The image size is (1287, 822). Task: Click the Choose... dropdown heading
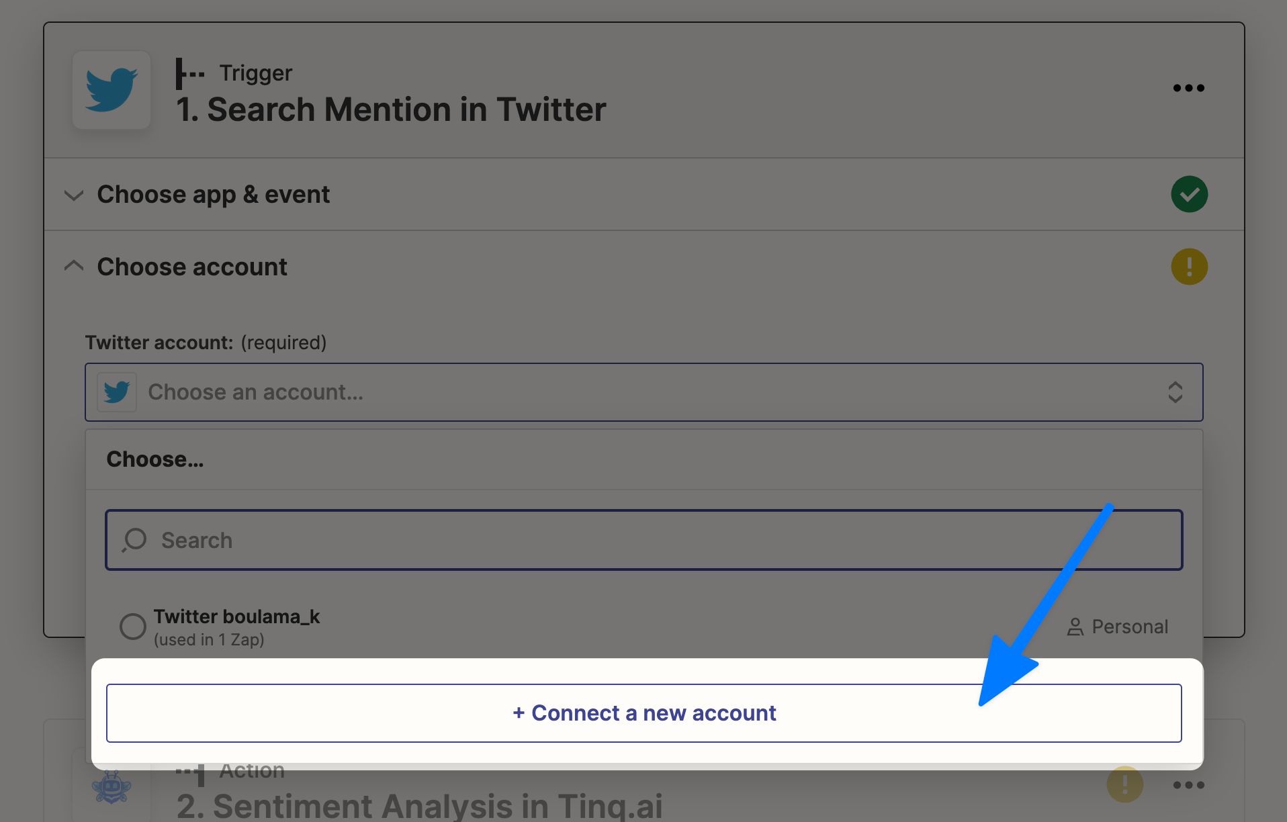click(154, 459)
